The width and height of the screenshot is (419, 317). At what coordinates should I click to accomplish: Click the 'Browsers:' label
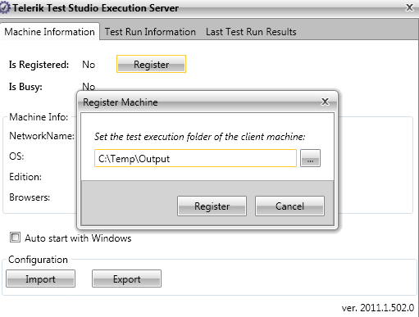tap(30, 197)
